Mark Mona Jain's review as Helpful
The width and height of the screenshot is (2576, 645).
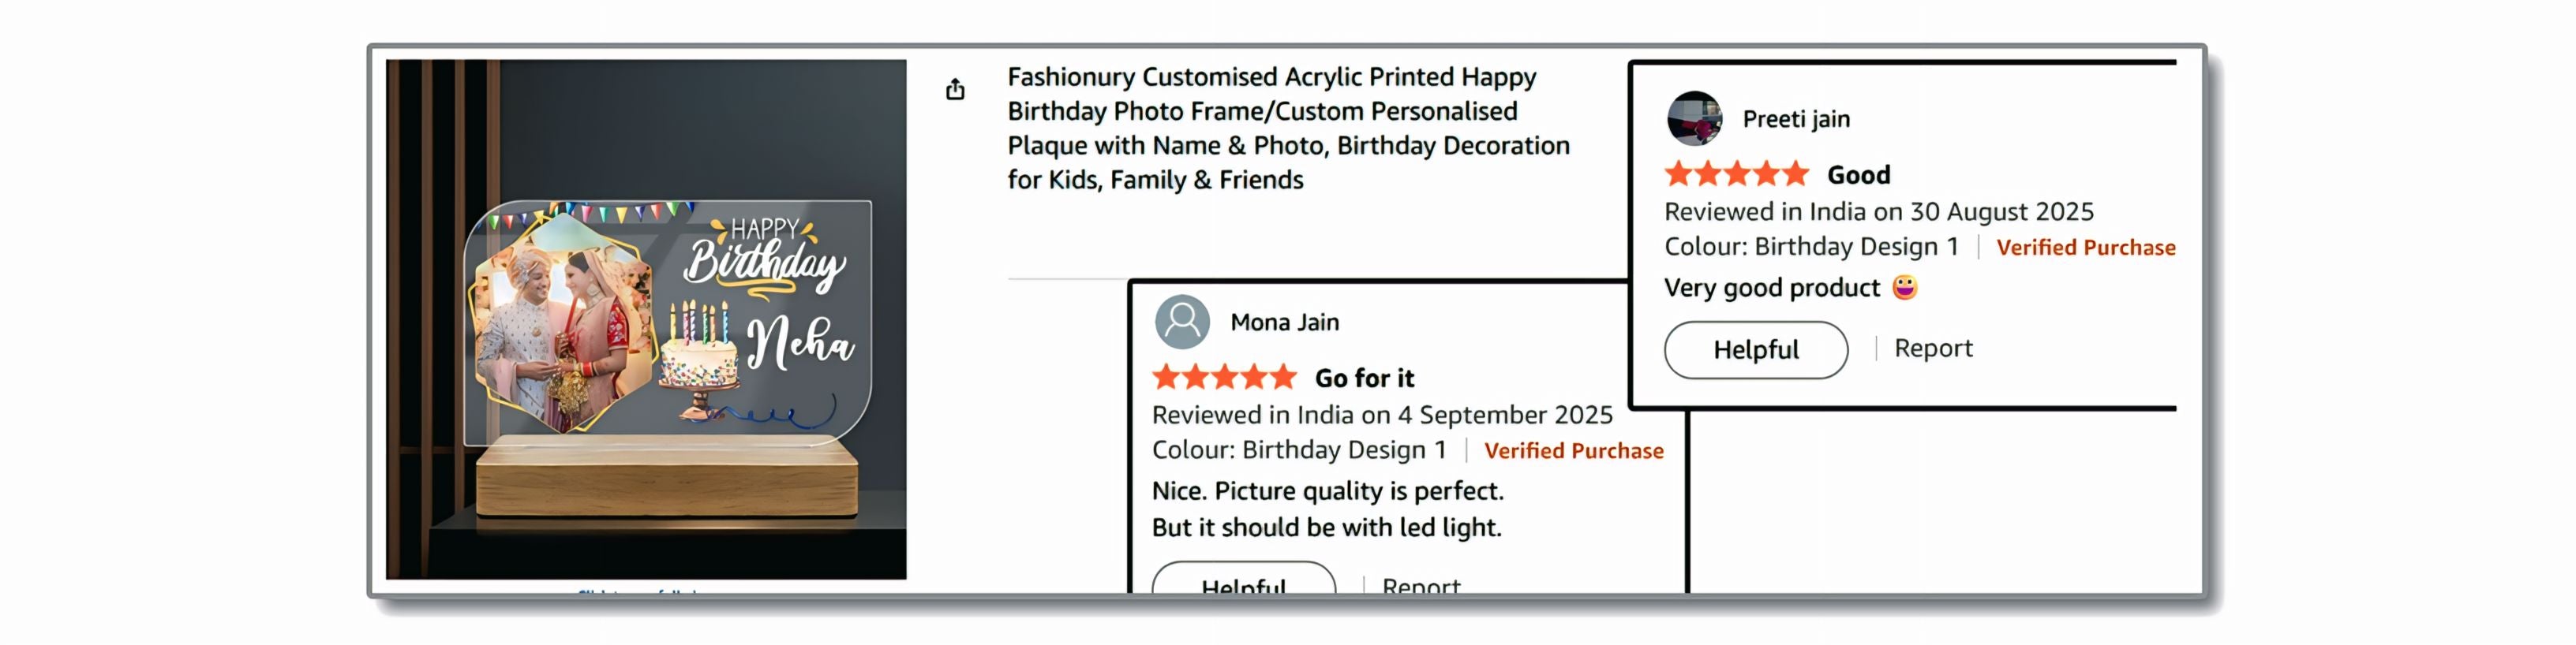coord(1243,581)
